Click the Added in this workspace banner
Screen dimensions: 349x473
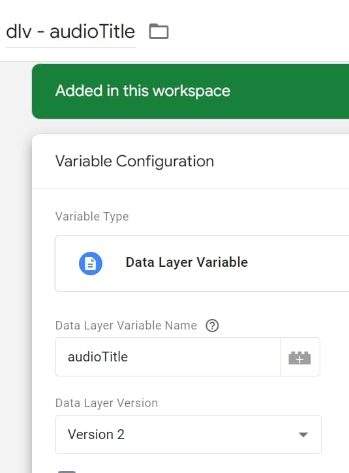click(190, 91)
